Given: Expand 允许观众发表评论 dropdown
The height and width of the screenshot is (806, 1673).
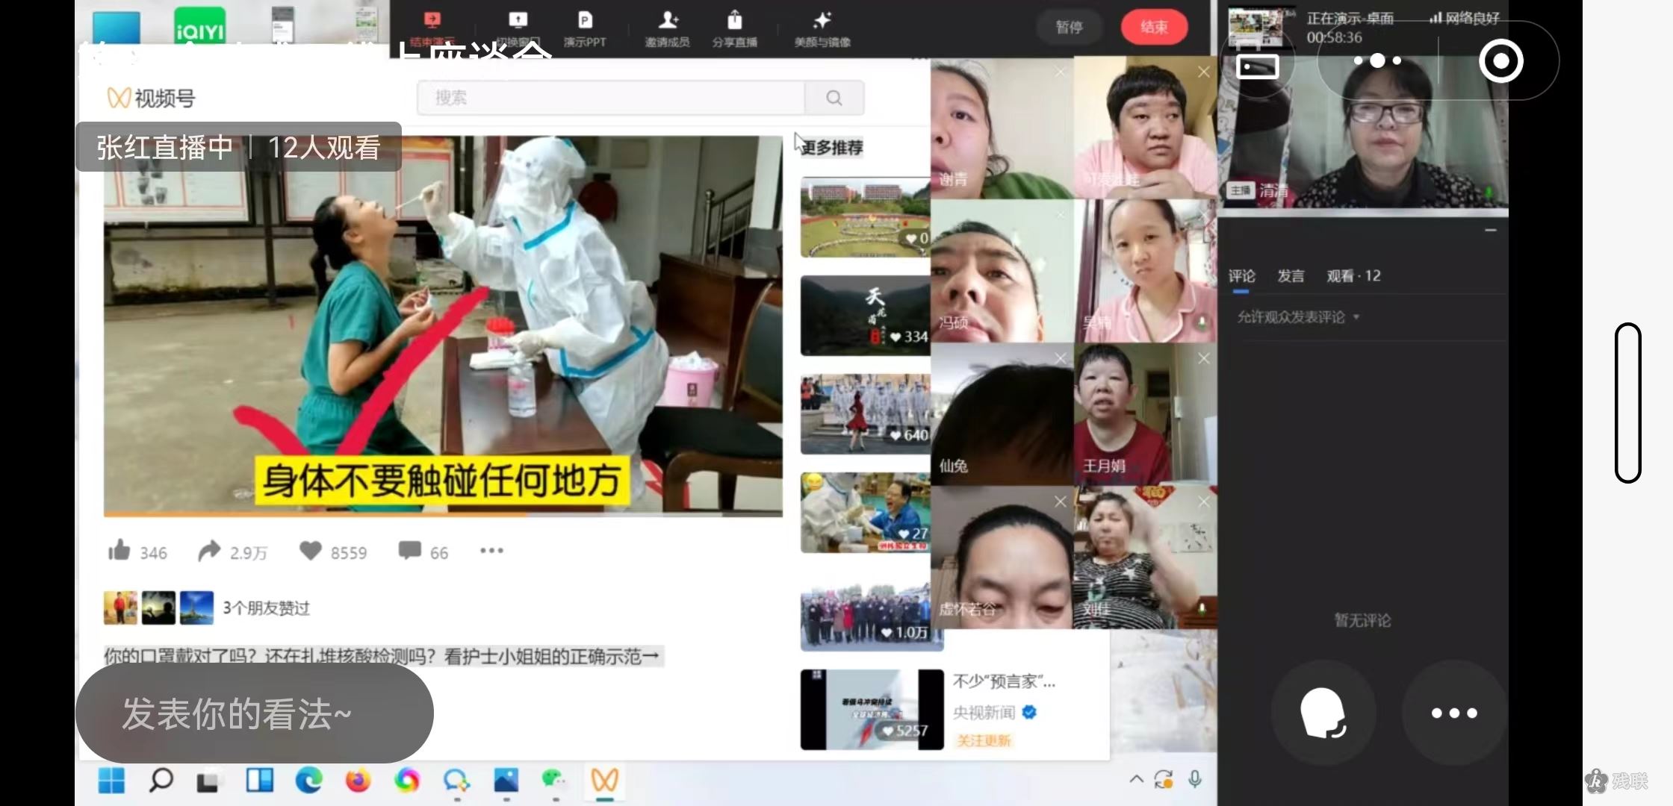Looking at the screenshot, I should pos(1298,317).
